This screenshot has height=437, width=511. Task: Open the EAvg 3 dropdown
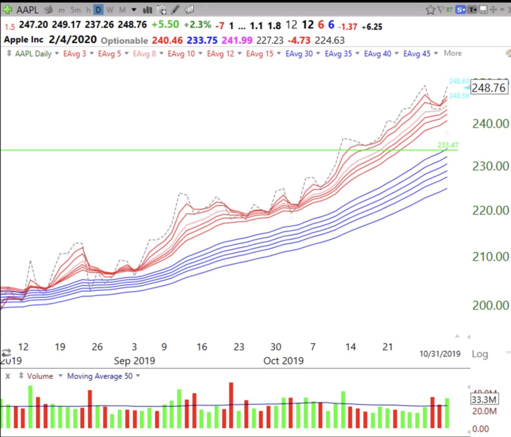point(92,53)
